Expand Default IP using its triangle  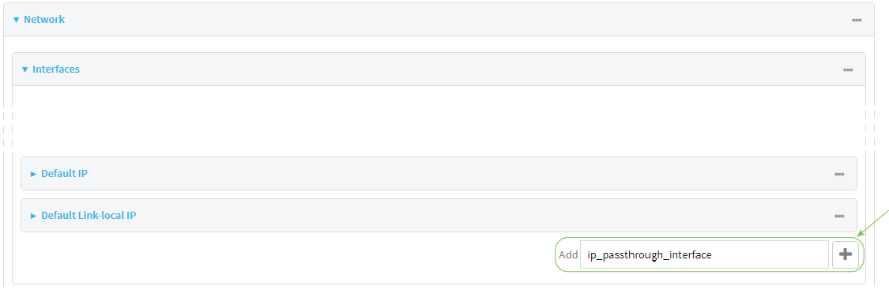point(33,174)
